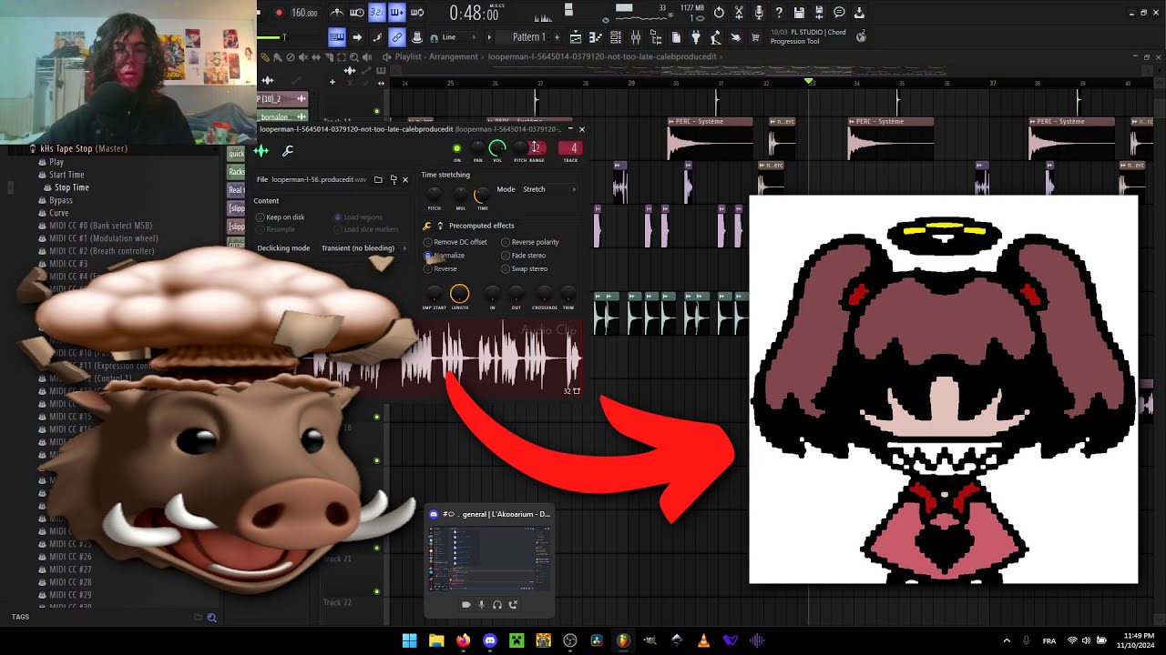Click the microphone button under Discord preview
Image resolution: width=1166 pixels, height=655 pixels.
pos(482,604)
